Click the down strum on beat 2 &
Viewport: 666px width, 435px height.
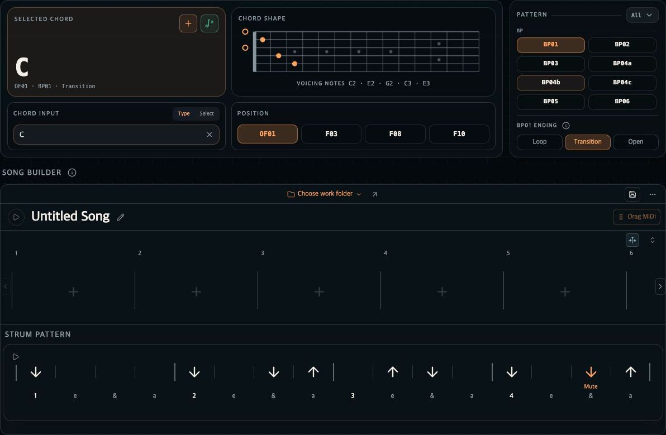[274, 372]
